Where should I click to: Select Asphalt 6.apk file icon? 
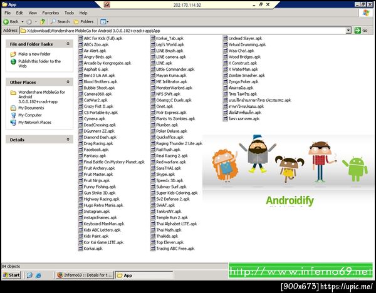tap(81, 69)
